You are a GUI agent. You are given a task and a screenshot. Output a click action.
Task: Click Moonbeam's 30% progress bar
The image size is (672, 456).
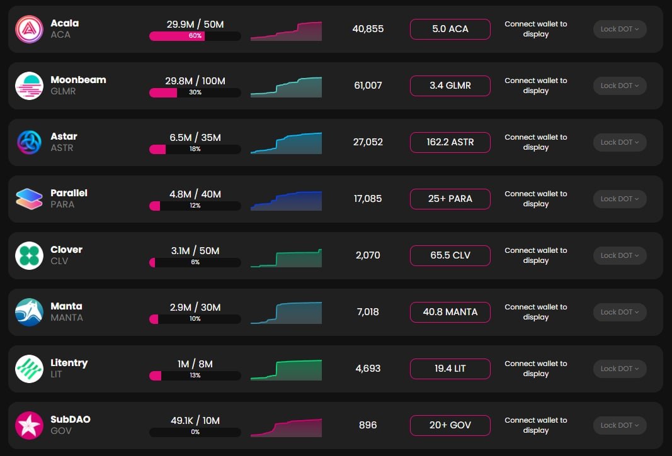pos(195,92)
